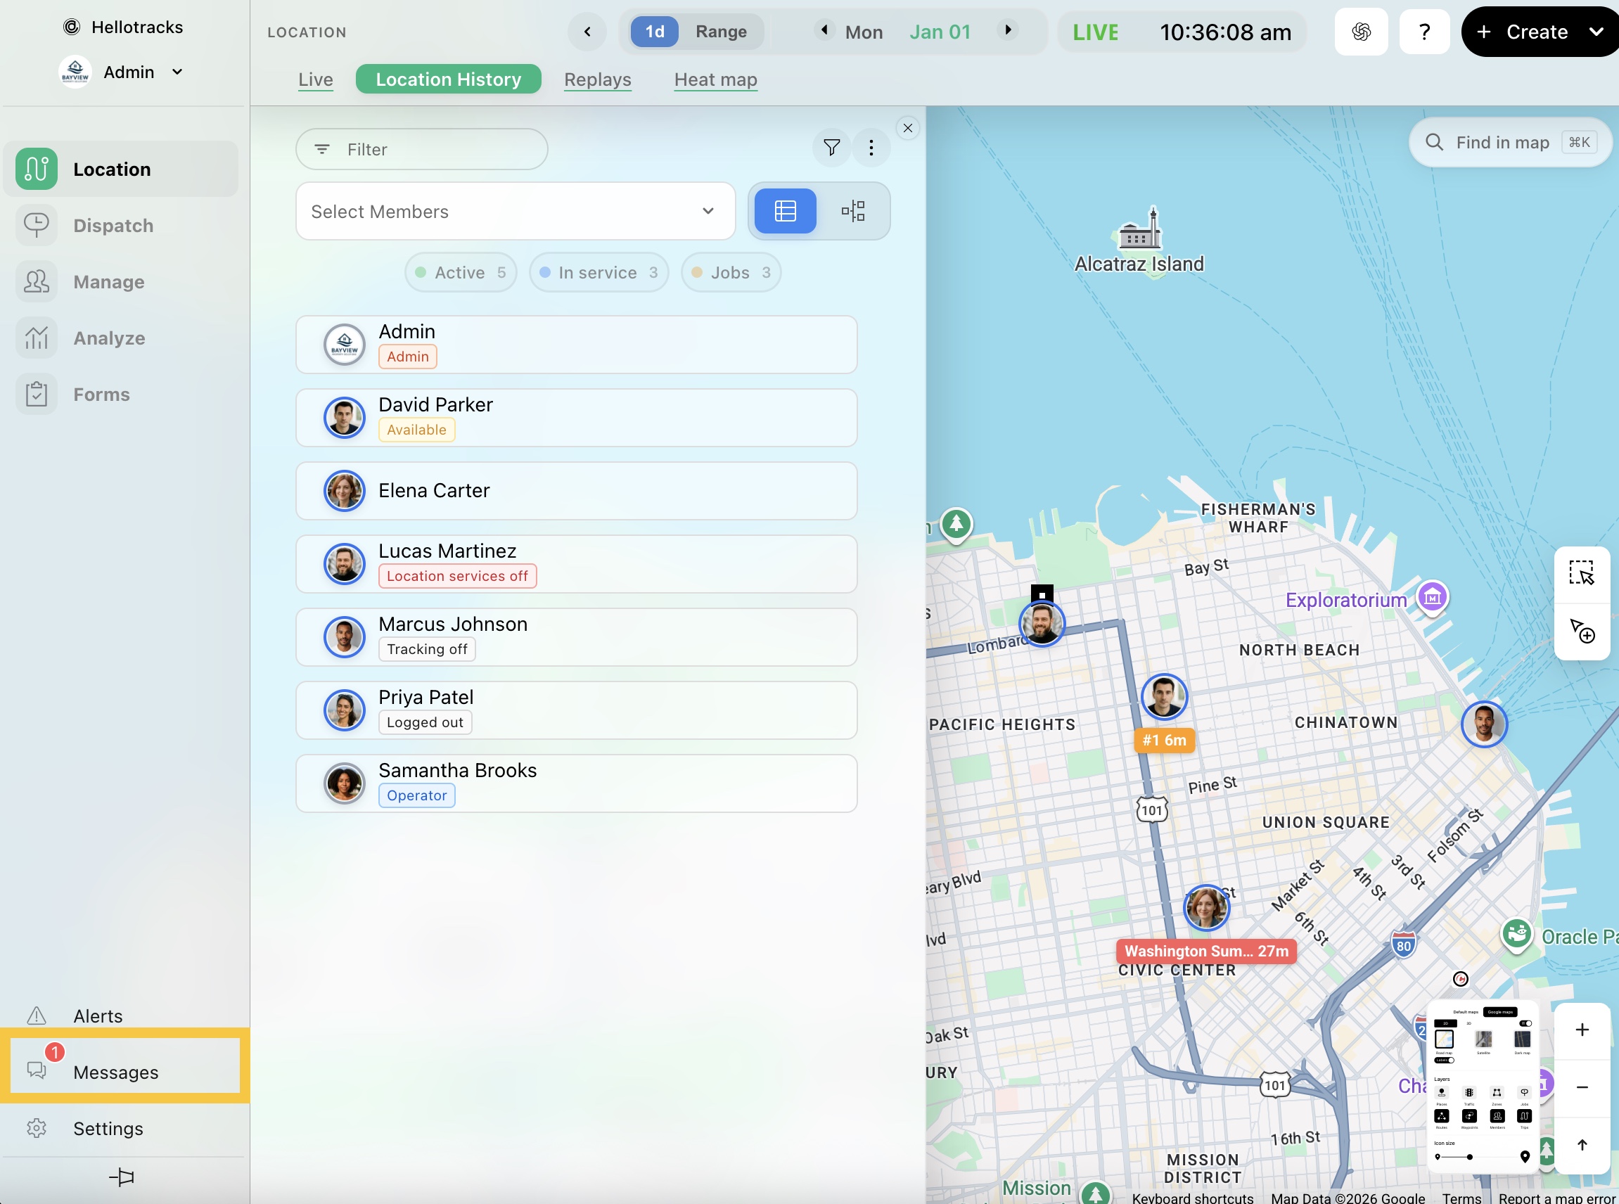This screenshot has width=1619, height=1204.
Task: Open the Forms section in sidebar
Action: point(120,394)
